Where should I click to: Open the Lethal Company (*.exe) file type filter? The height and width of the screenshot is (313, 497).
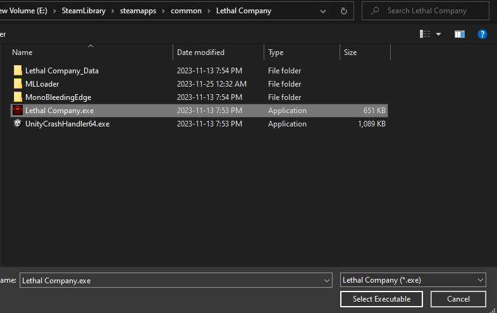pos(413,280)
